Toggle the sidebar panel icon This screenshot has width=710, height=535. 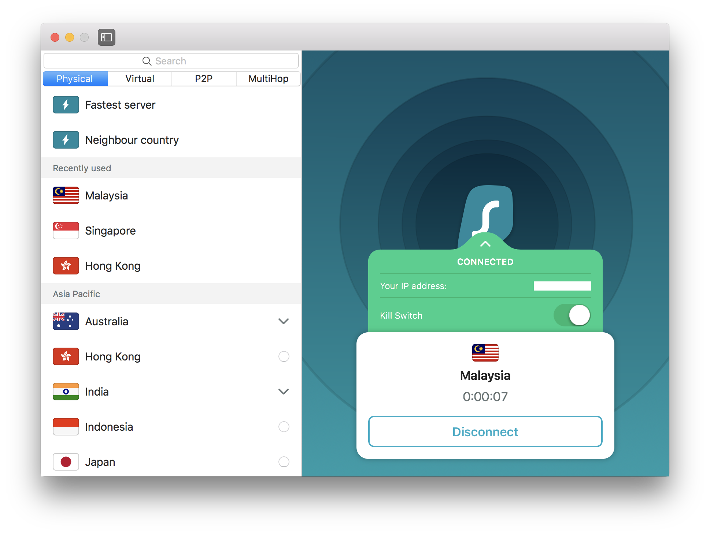[x=106, y=37]
